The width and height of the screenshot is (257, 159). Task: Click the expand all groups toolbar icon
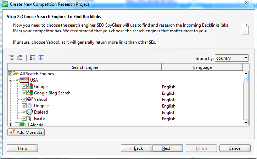pyautogui.click(x=11, y=58)
